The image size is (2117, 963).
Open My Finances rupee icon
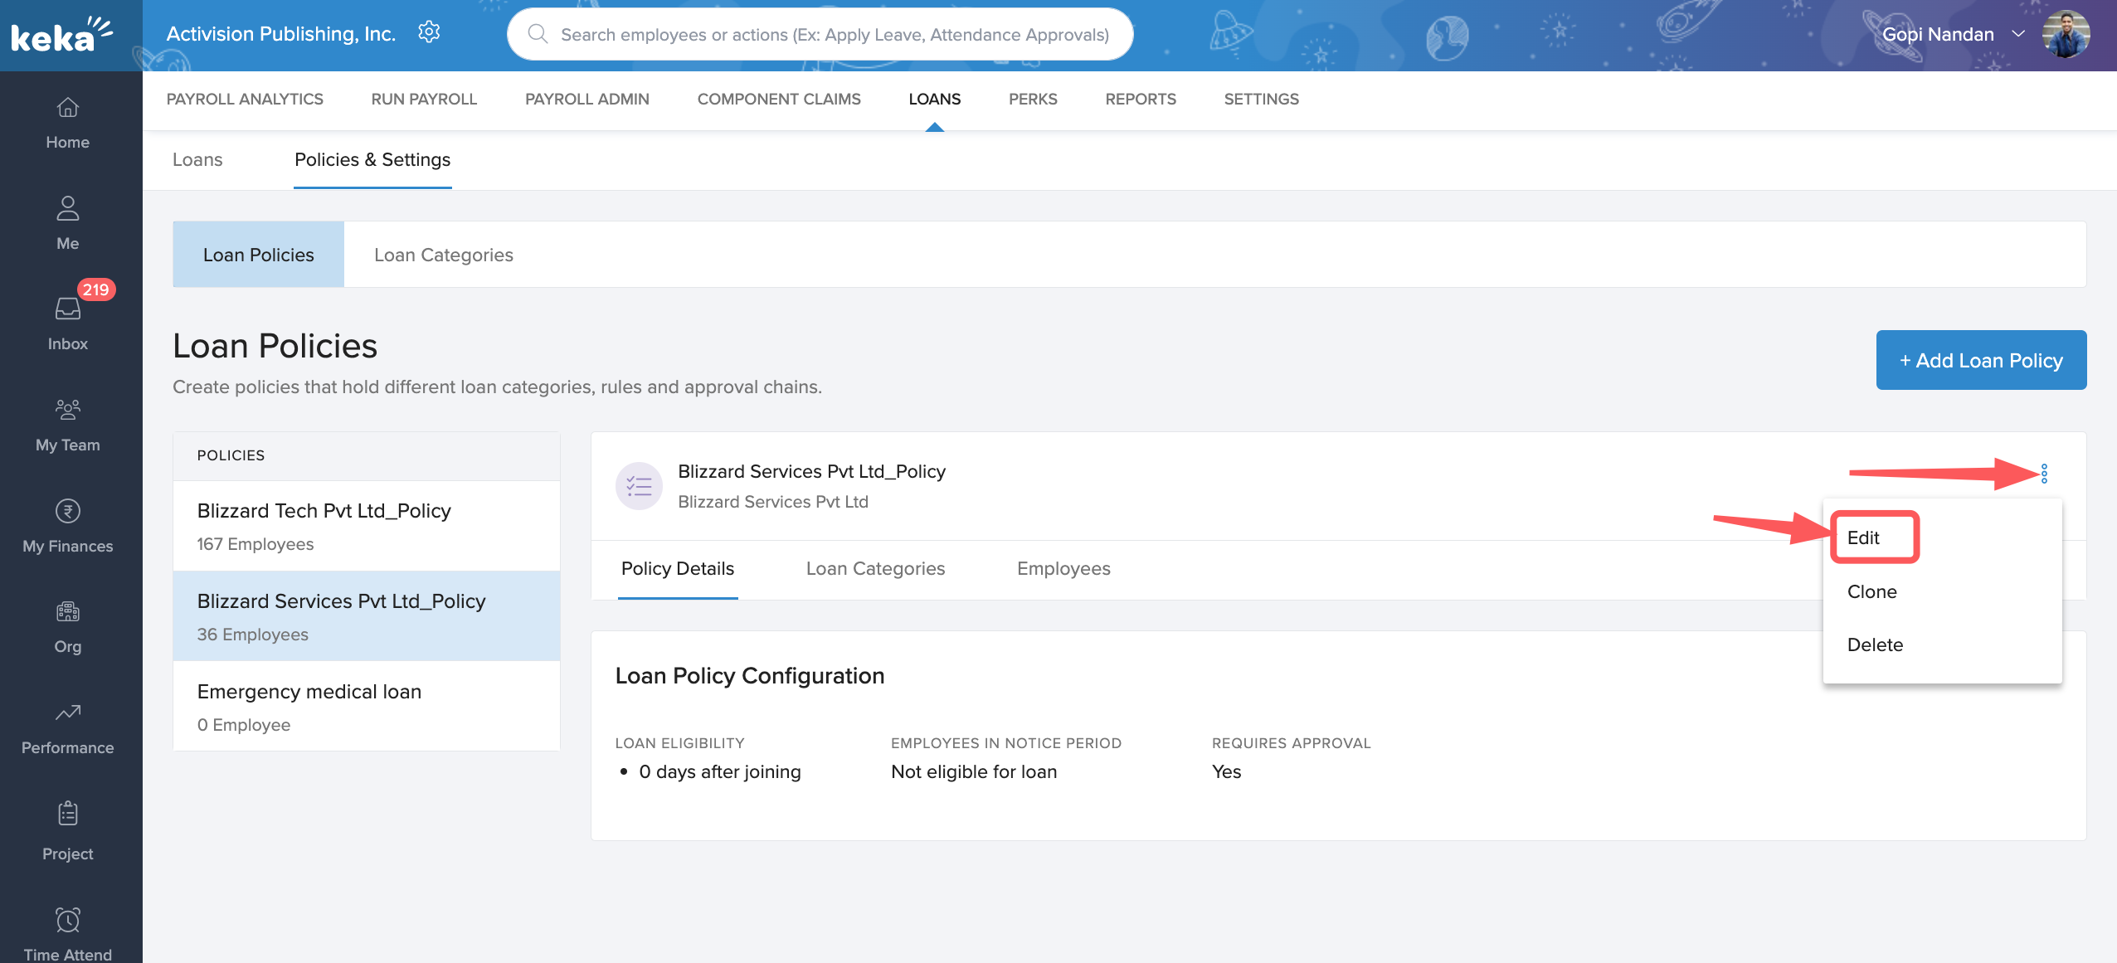67,511
